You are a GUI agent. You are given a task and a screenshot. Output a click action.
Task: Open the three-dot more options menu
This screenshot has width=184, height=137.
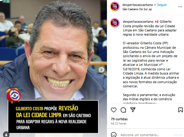click(180, 7)
